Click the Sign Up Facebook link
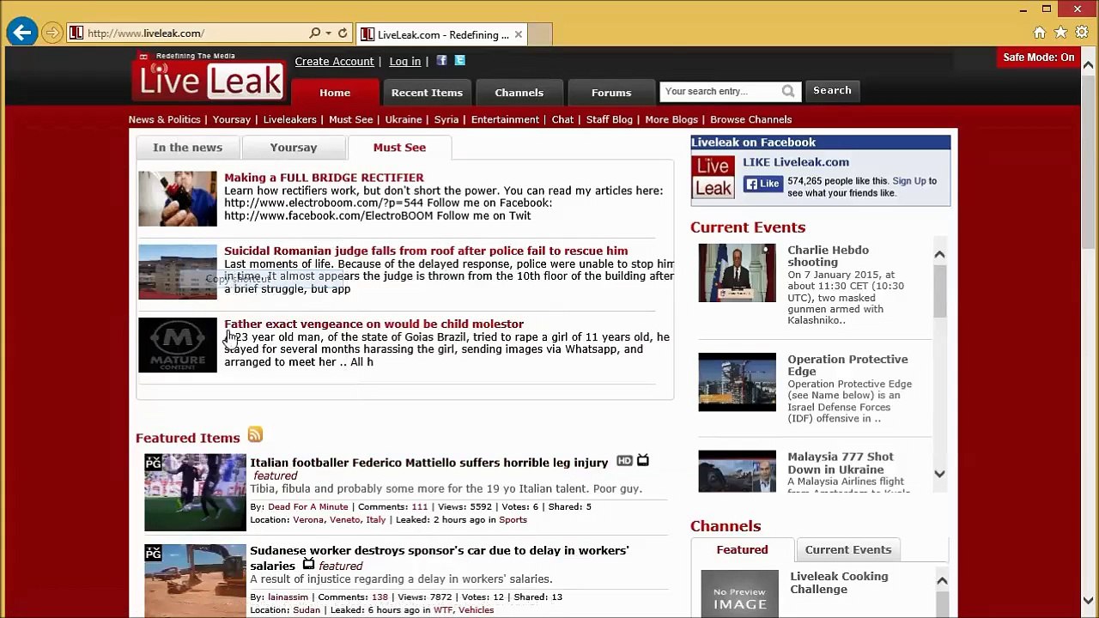This screenshot has width=1099, height=618. 909,181
